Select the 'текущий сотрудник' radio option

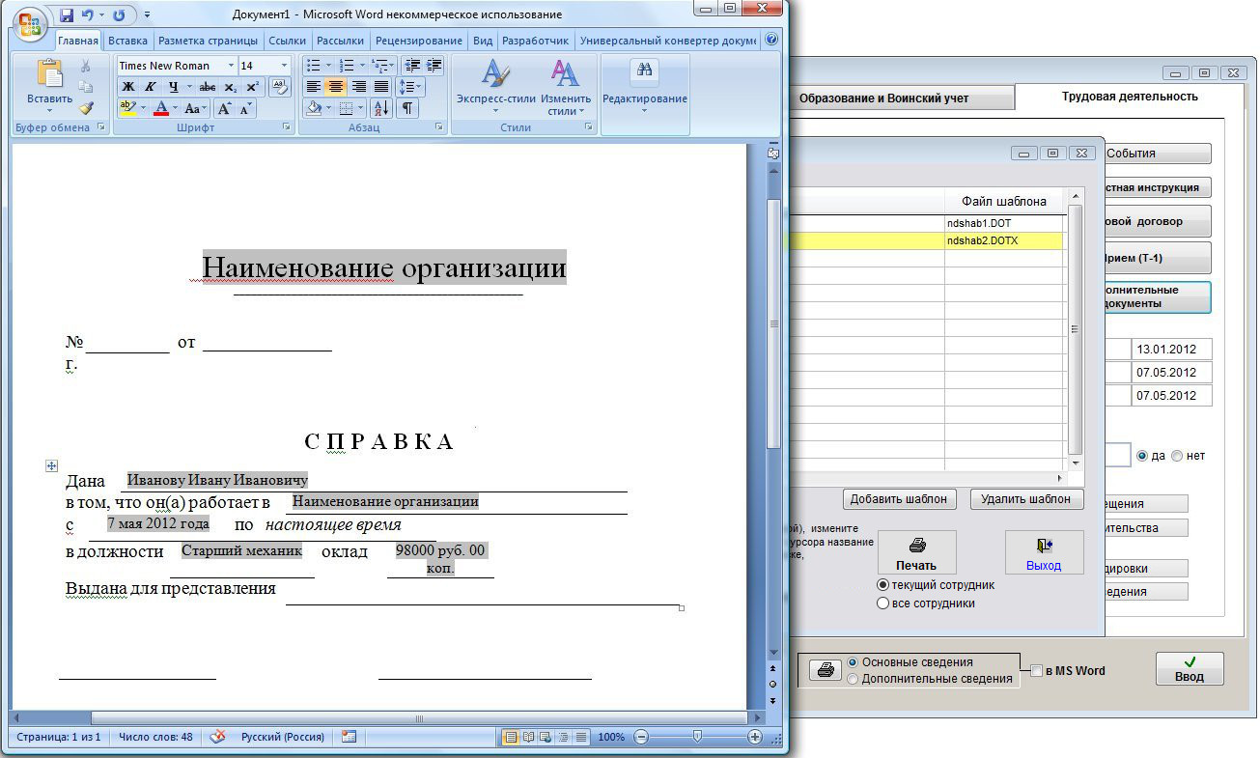coord(882,585)
